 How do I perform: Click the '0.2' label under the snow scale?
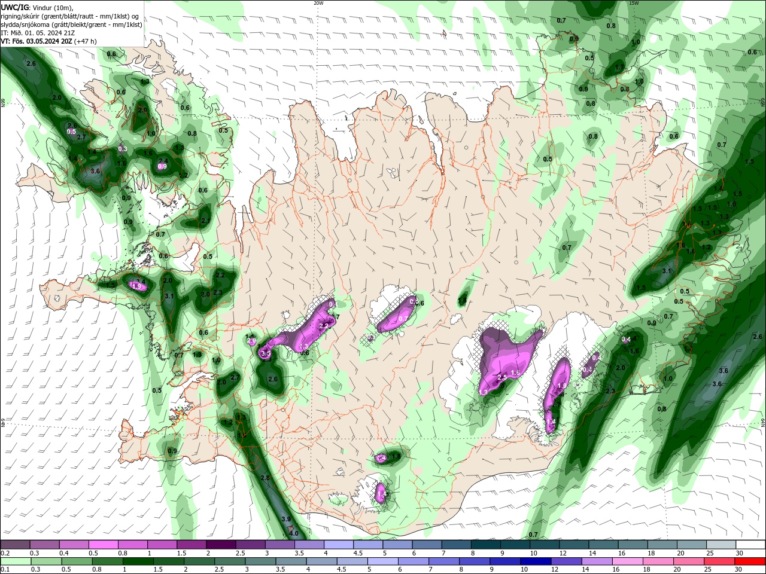click(x=5, y=553)
